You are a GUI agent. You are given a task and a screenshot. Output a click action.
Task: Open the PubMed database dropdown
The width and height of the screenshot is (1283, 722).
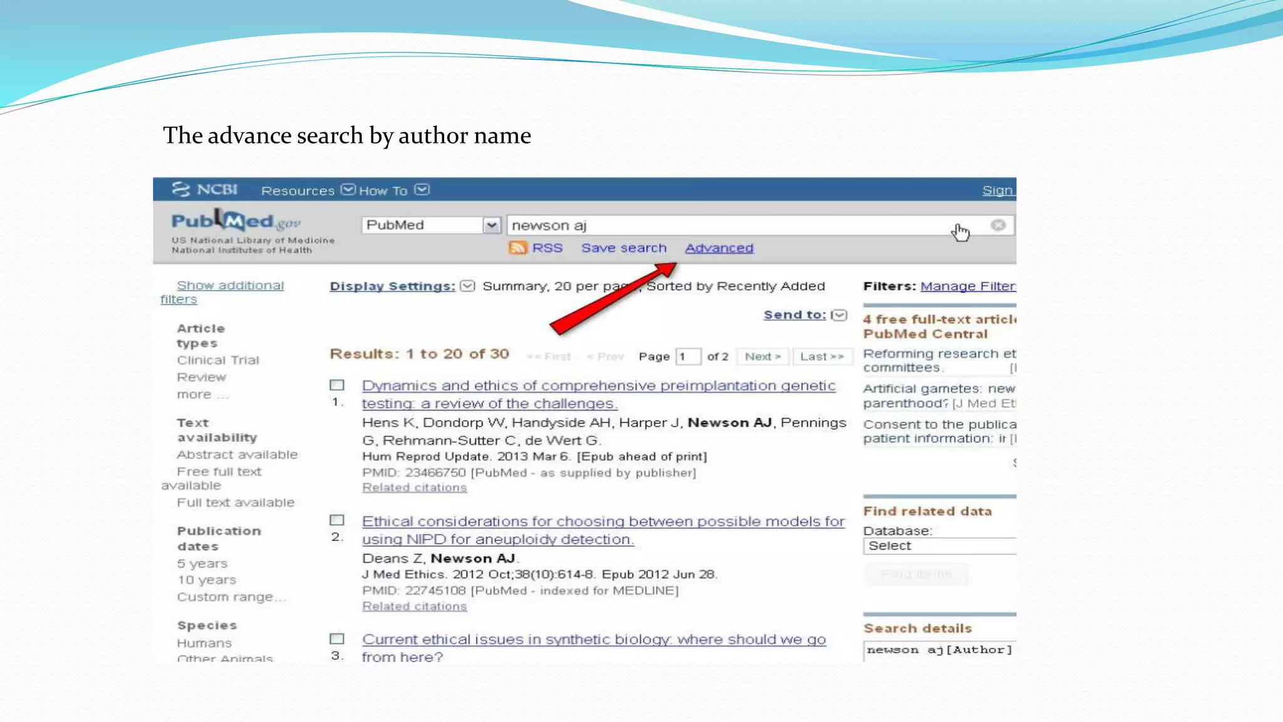point(431,225)
